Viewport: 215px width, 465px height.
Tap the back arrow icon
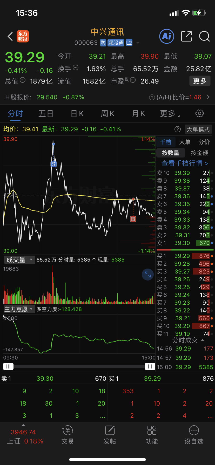point(10,37)
